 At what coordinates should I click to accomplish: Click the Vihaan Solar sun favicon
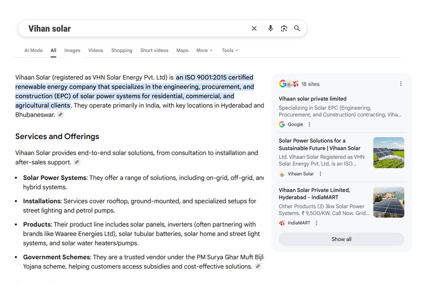coord(282,174)
